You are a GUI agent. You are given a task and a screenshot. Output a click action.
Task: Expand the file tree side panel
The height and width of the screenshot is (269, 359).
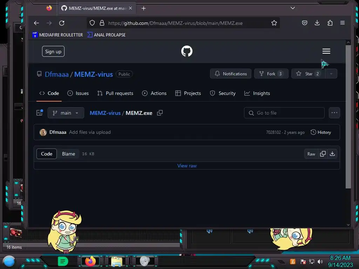coord(39,113)
